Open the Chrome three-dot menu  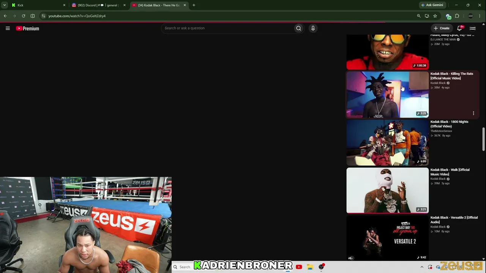coord(480,16)
